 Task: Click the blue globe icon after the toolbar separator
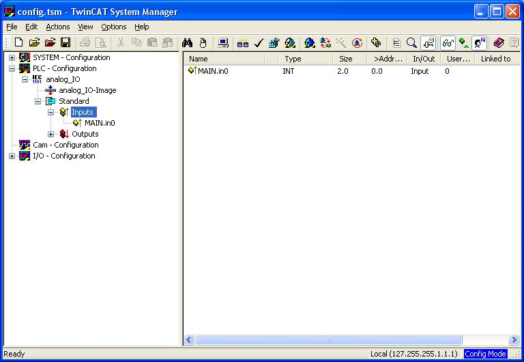click(310, 42)
